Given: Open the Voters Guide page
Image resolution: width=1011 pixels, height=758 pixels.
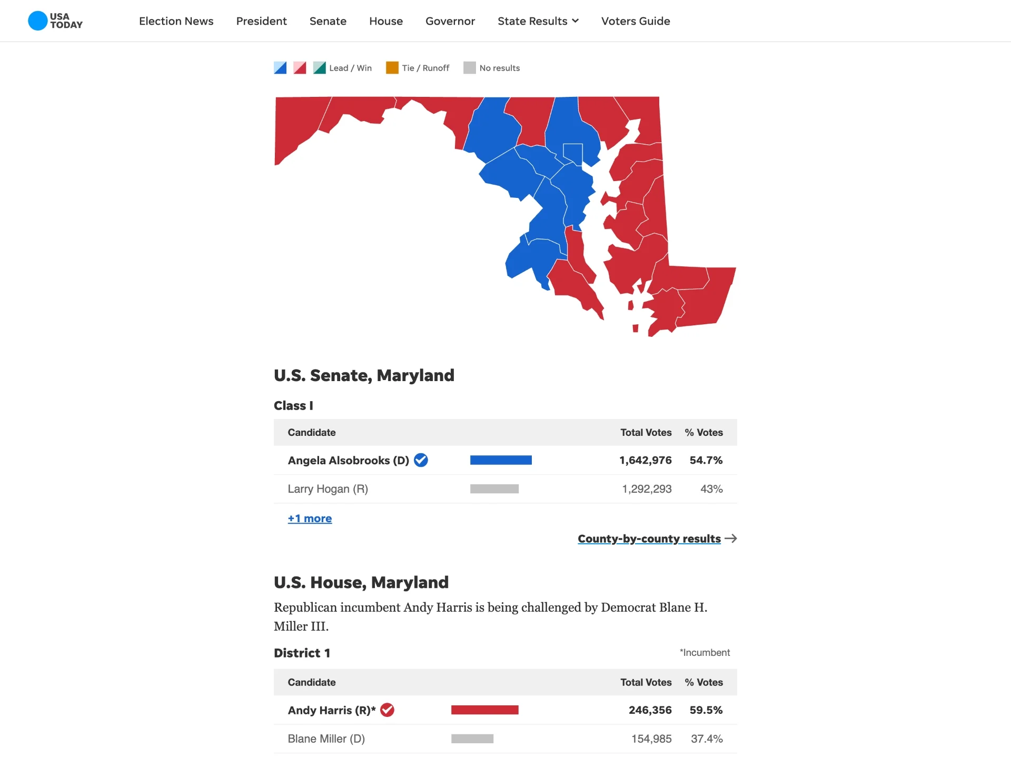Looking at the screenshot, I should pos(635,21).
